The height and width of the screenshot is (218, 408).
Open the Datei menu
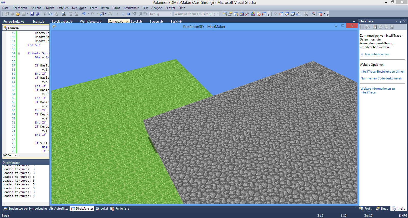(6, 8)
